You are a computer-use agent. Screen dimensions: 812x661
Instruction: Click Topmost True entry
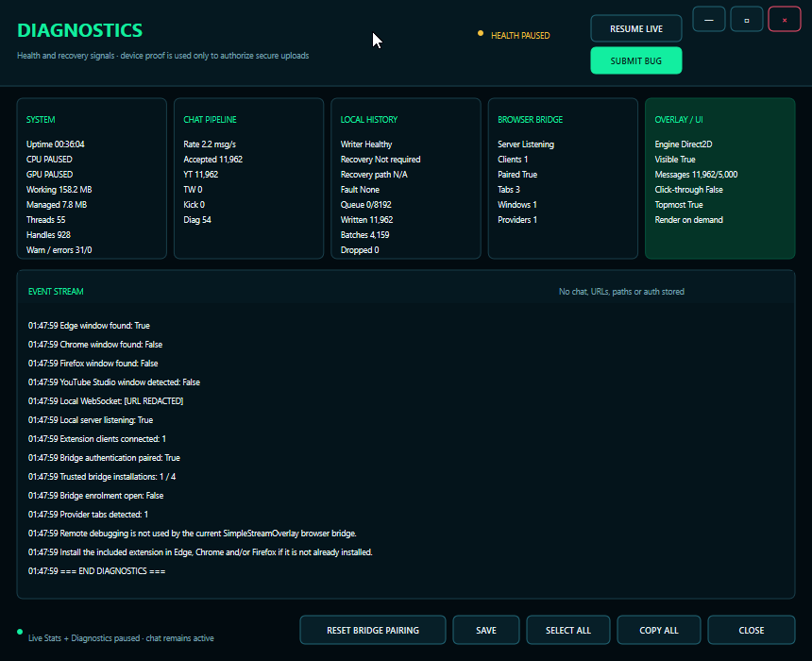(x=678, y=205)
